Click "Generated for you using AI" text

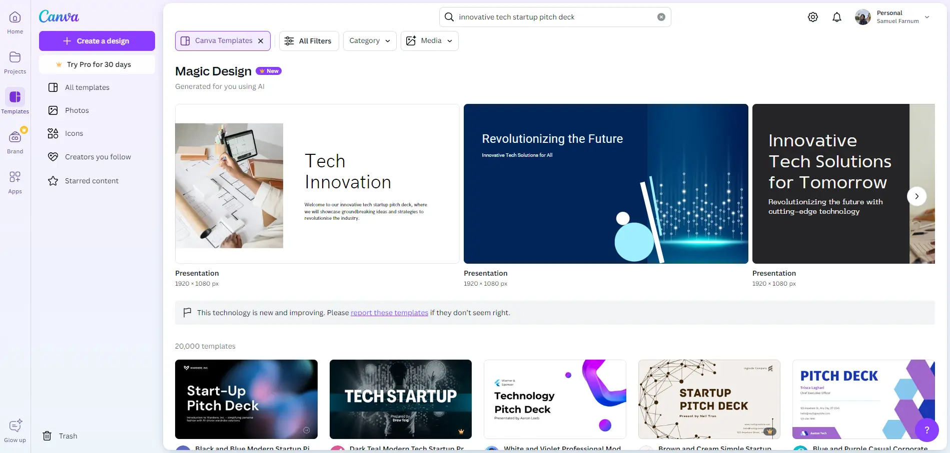click(220, 86)
